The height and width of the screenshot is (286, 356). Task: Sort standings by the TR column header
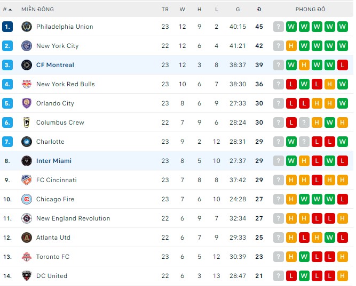pos(165,10)
